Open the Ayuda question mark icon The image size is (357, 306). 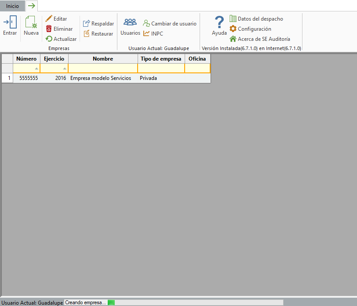coord(219,23)
